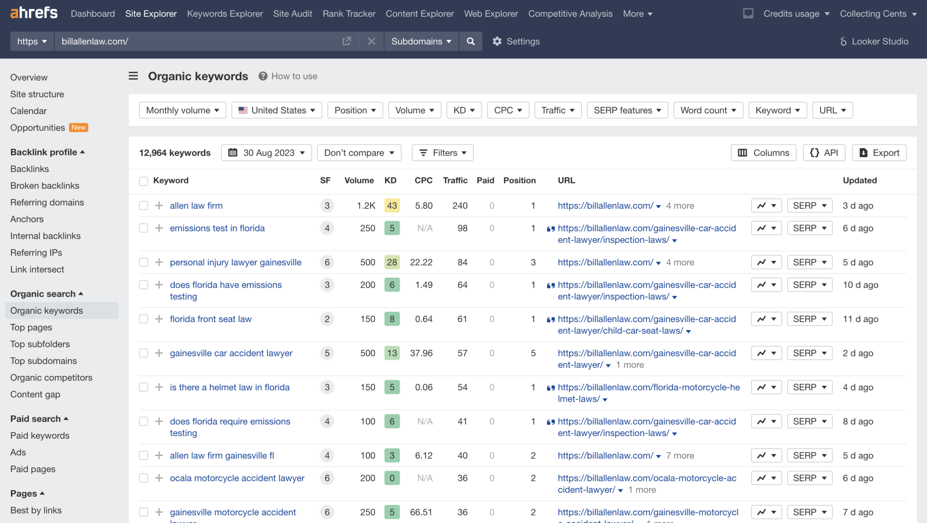Go to Top pages in sidebar
Viewport: 927px width, 523px height.
click(x=31, y=327)
